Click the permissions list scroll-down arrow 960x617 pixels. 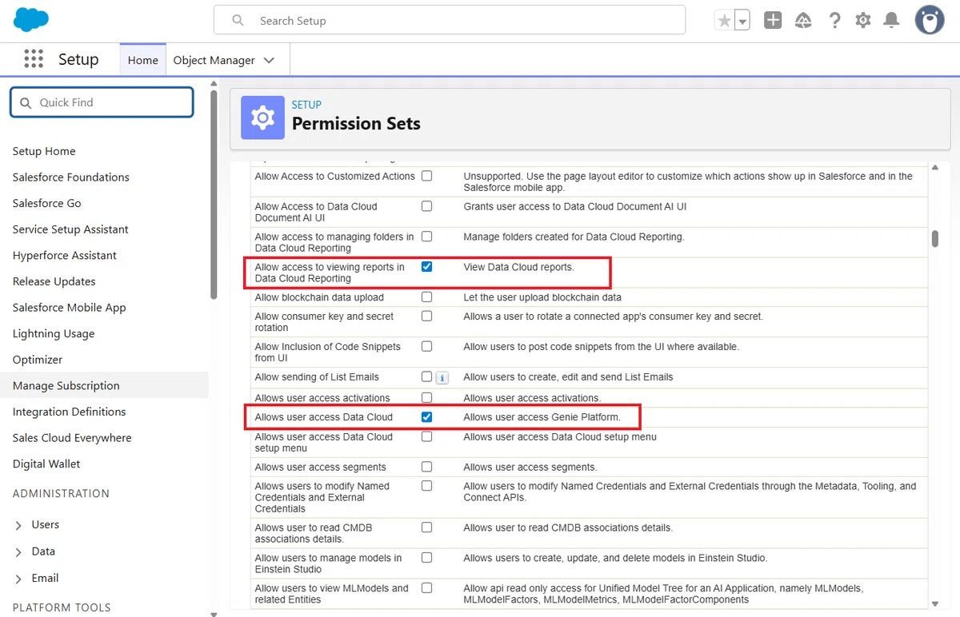coord(935,603)
